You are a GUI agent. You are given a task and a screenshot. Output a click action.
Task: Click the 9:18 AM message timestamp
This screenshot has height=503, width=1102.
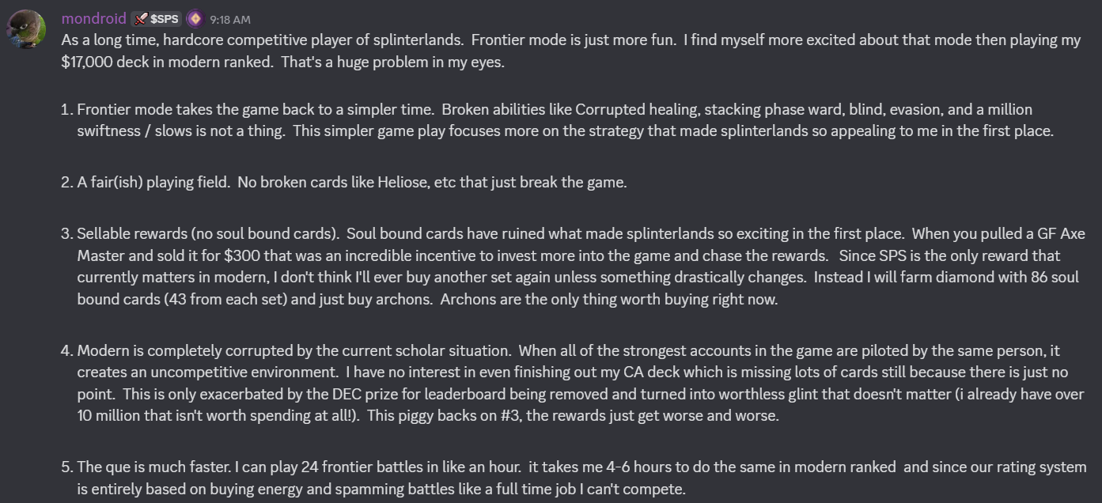(x=230, y=19)
